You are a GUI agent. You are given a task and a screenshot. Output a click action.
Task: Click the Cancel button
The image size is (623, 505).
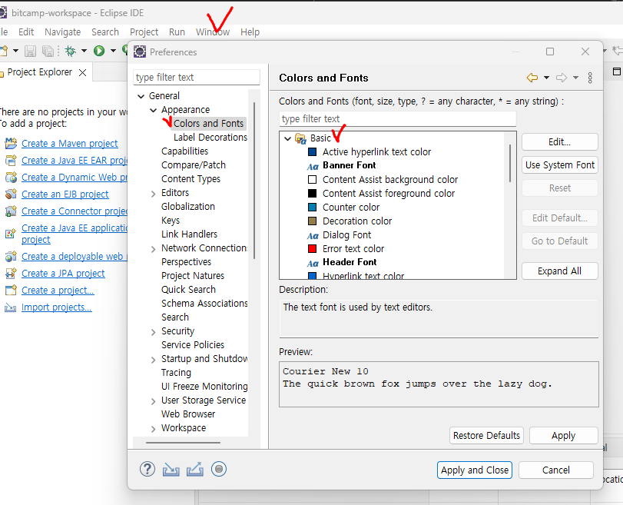(556, 470)
